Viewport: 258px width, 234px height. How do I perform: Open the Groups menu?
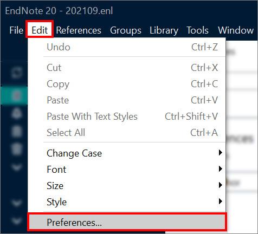coord(126,30)
